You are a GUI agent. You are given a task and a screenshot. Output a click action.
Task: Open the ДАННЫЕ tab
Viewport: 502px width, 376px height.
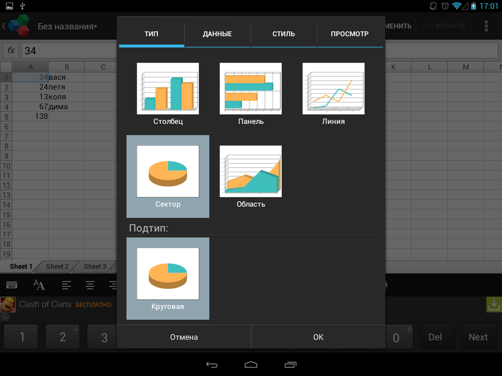click(x=217, y=34)
